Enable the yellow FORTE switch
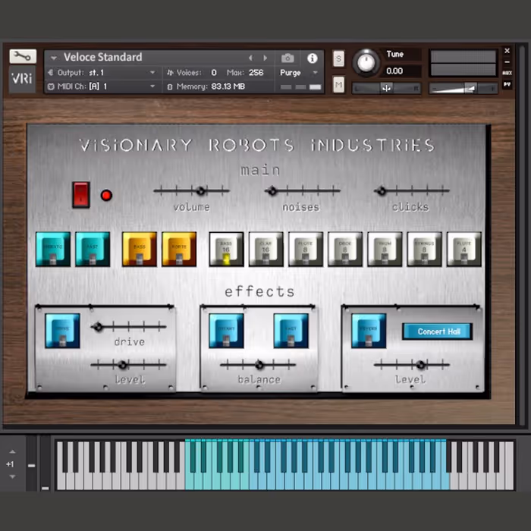This screenshot has width=531, height=531. [x=179, y=250]
